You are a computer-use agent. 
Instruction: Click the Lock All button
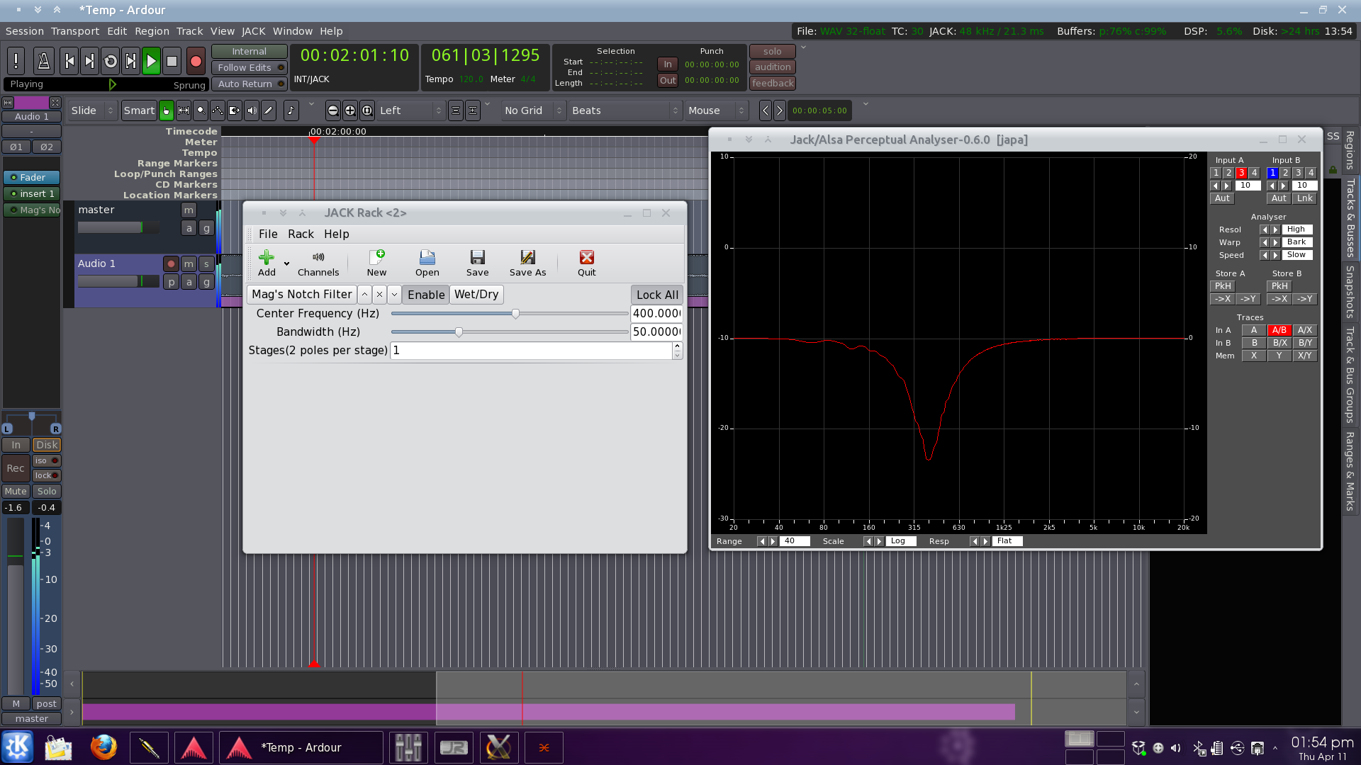click(x=656, y=295)
